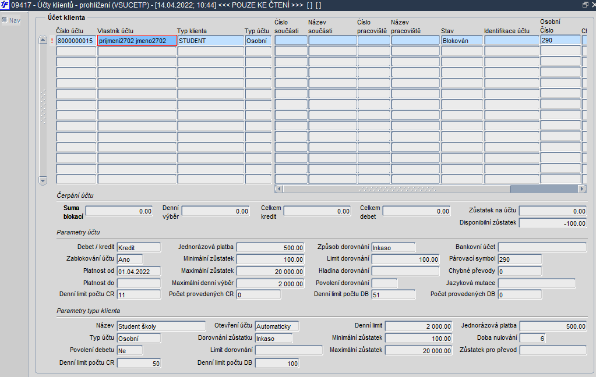Click the Typ klienta cell STUDENT
The height and width of the screenshot is (377, 596).
coord(210,41)
